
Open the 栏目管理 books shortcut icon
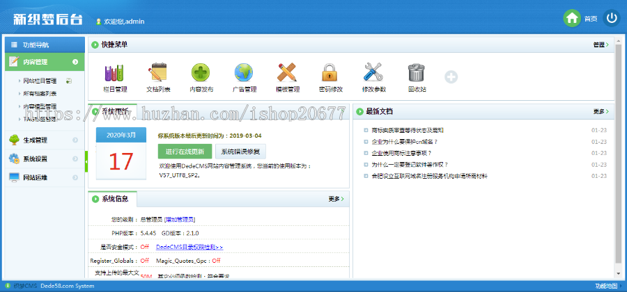pyautogui.click(x=114, y=72)
